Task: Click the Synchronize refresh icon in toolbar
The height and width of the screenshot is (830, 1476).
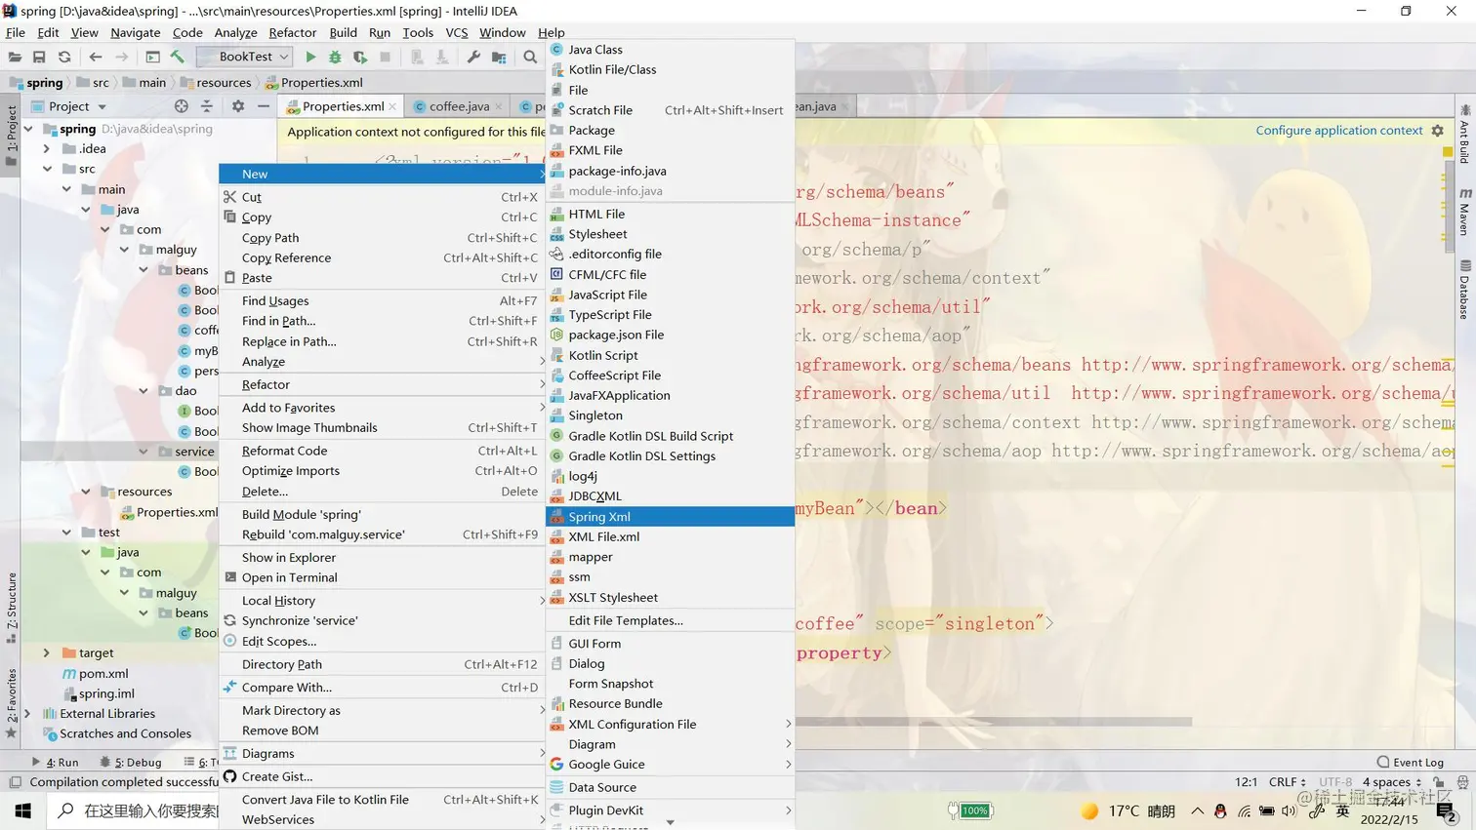Action: 64,57
